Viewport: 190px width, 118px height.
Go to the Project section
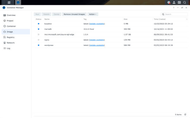10,21
